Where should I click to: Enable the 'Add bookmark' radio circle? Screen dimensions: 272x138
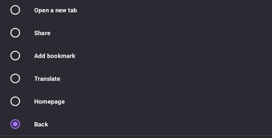click(x=15, y=56)
